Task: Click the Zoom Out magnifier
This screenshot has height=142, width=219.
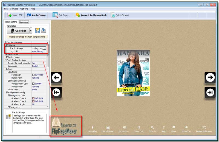Action: [139, 127]
